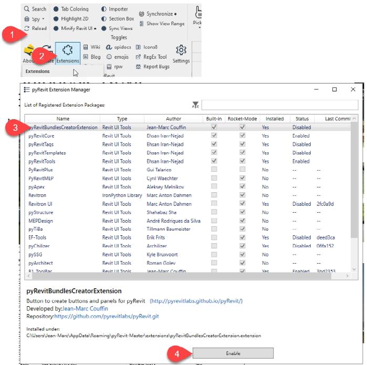Viewport: 367px width, 365px height.
Task: Sort by Name column header
Action: pyautogui.click(x=62, y=119)
